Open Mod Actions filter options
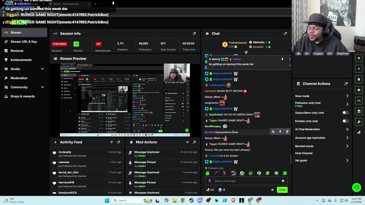Screen dimensions: 365x205 (x=187, y=142)
